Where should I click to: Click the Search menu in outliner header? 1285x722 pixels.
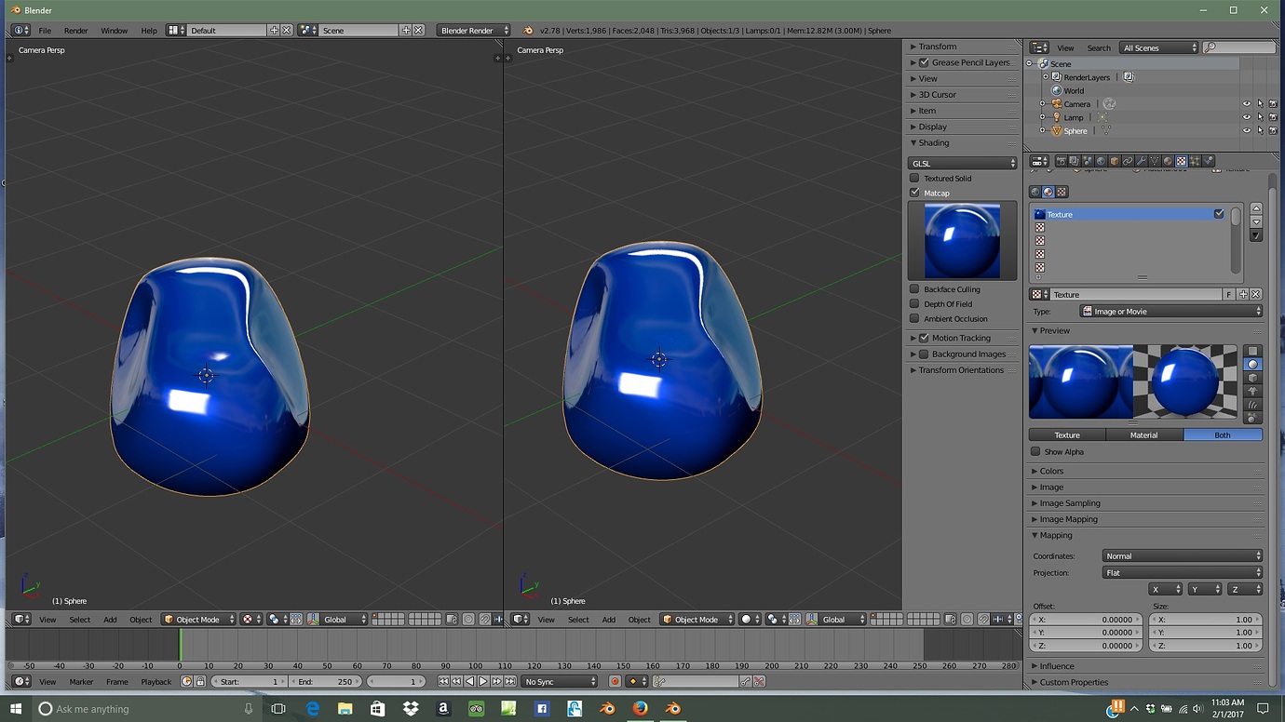click(1099, 47)
